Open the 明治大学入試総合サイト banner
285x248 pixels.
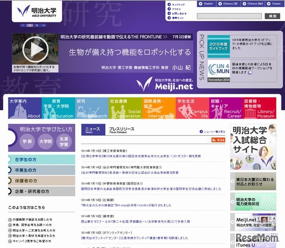[253, 147]
